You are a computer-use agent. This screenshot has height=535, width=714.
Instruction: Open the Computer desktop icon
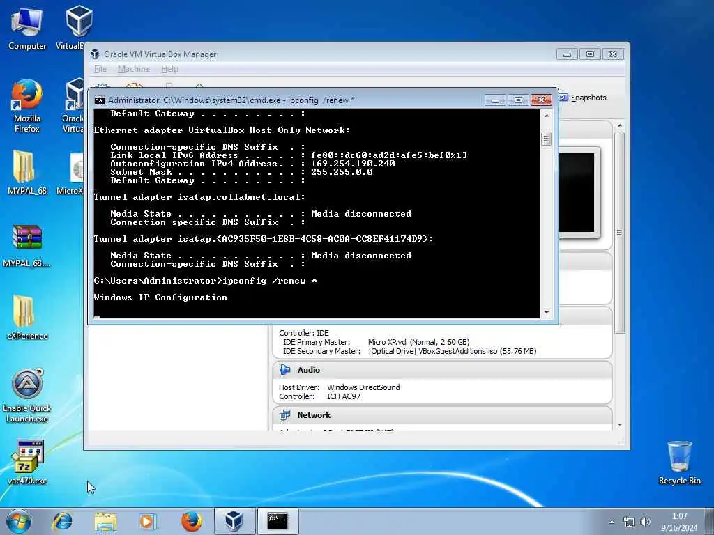[27, 29]
